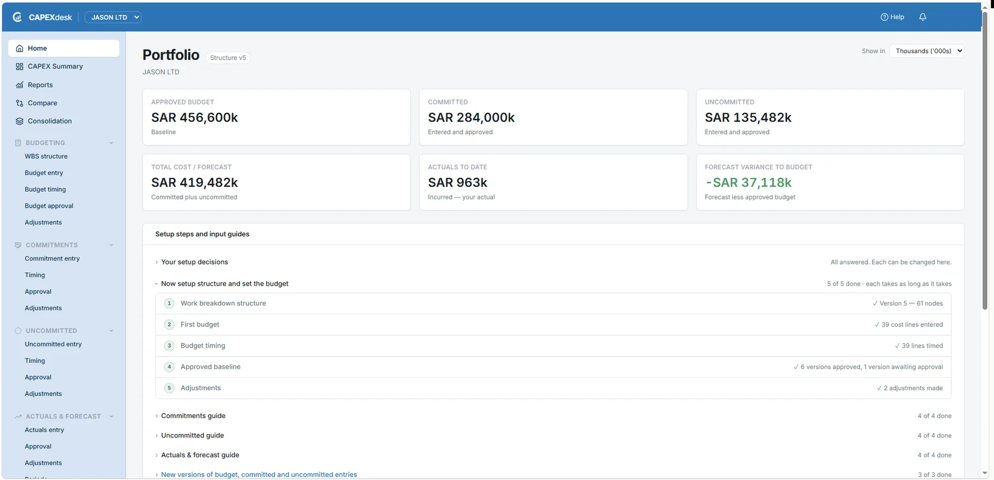The height and width of the screenshot is (480, 994).
Task: Click the step 5 number circle
Action: tap(170, 388)
